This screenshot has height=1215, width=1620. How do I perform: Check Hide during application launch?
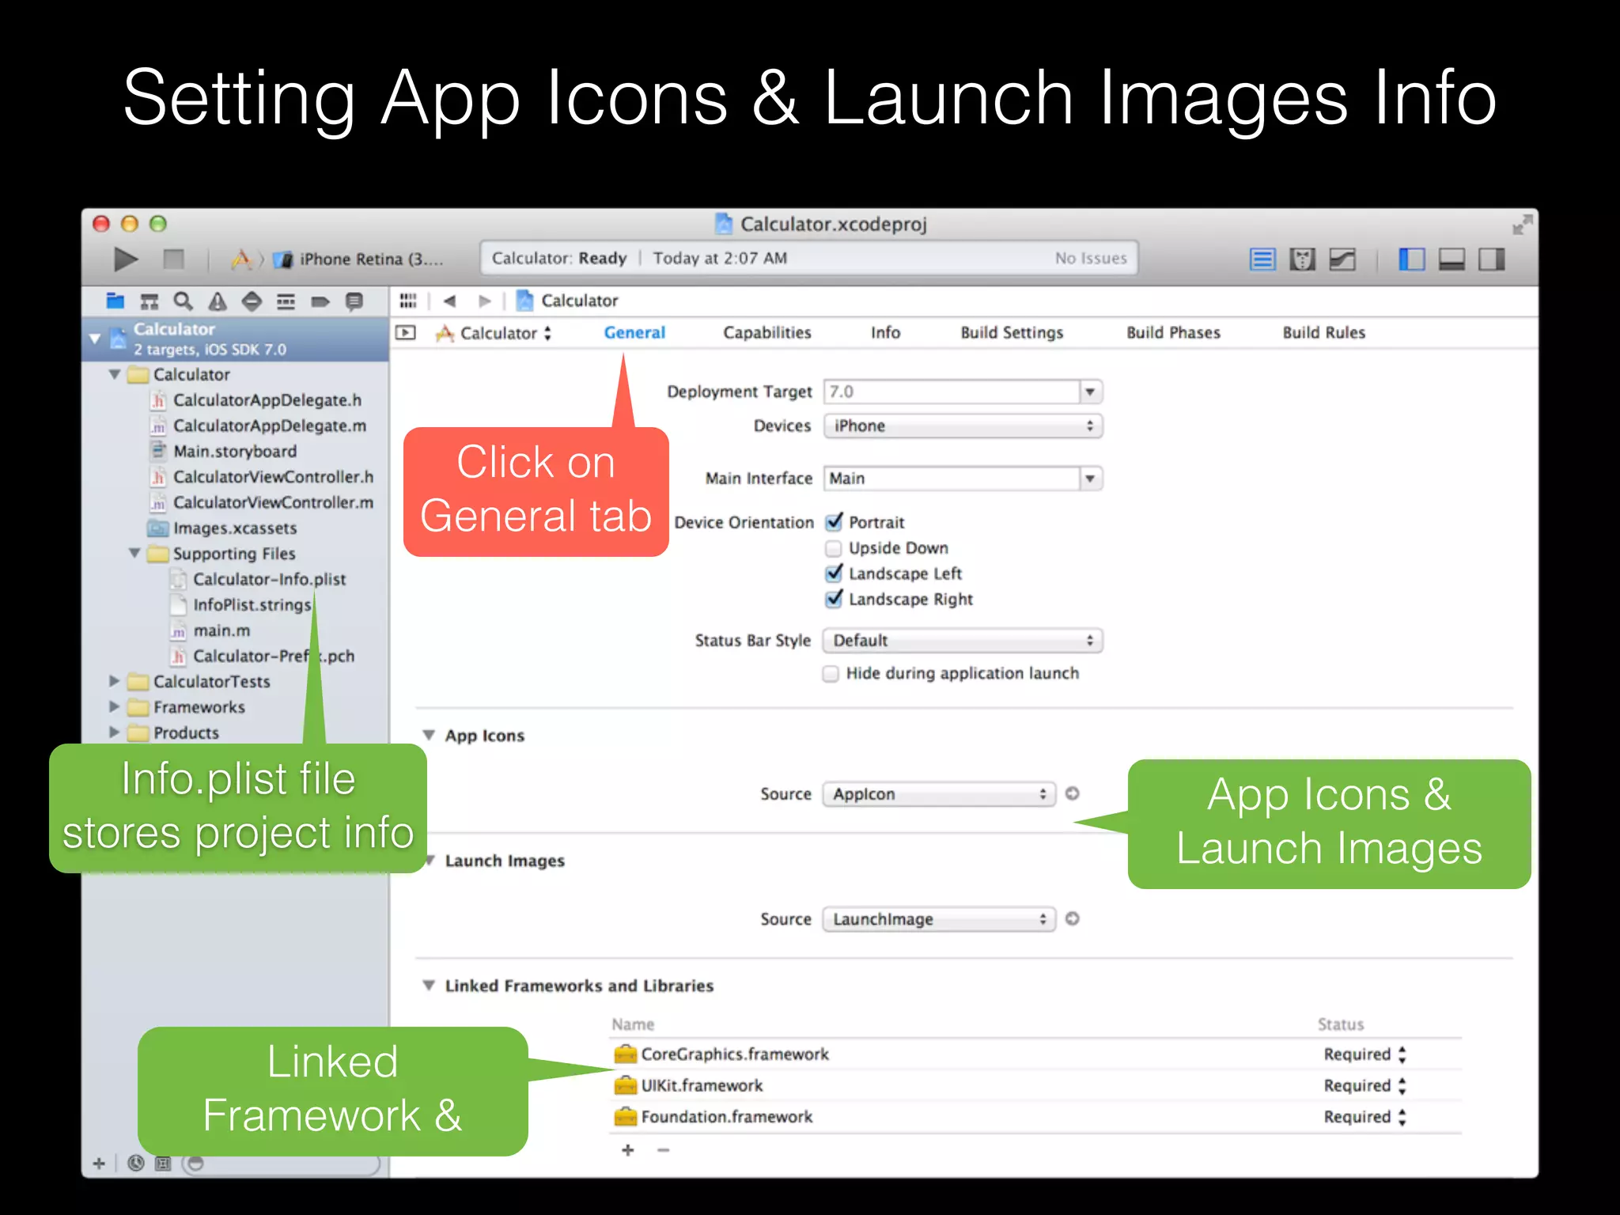(x=831, y=673)
